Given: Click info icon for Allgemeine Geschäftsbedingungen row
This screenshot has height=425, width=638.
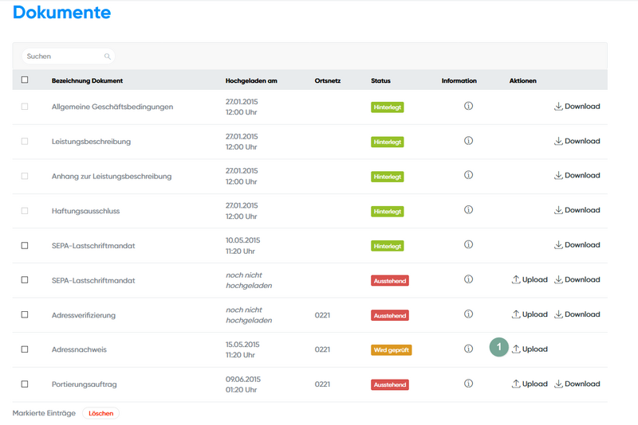Looking at the screenshot, I should click(468, 106).
